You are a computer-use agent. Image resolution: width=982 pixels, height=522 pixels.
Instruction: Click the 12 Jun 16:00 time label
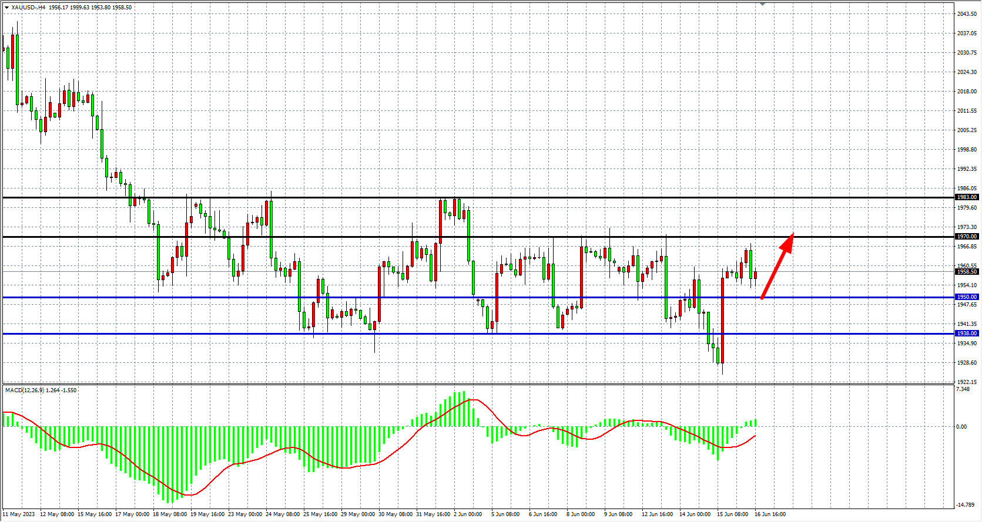(657, 514)
